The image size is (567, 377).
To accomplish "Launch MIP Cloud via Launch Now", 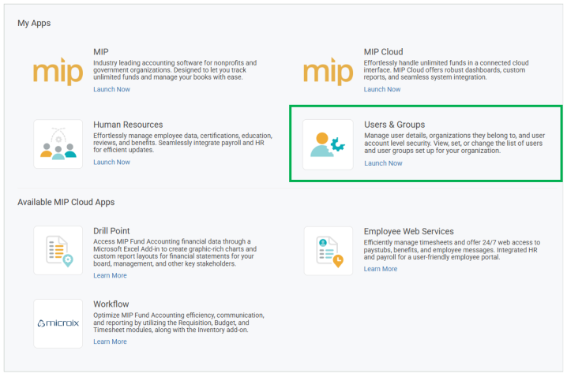I will click(x=382, y=89).
